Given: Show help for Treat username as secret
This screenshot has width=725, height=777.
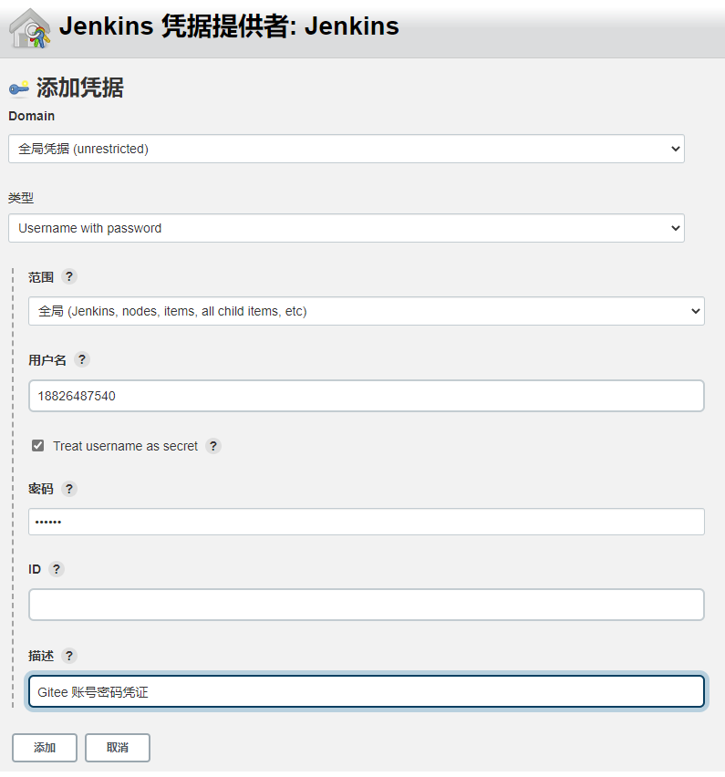Looking at the screenshot, I should click(213, 446).
